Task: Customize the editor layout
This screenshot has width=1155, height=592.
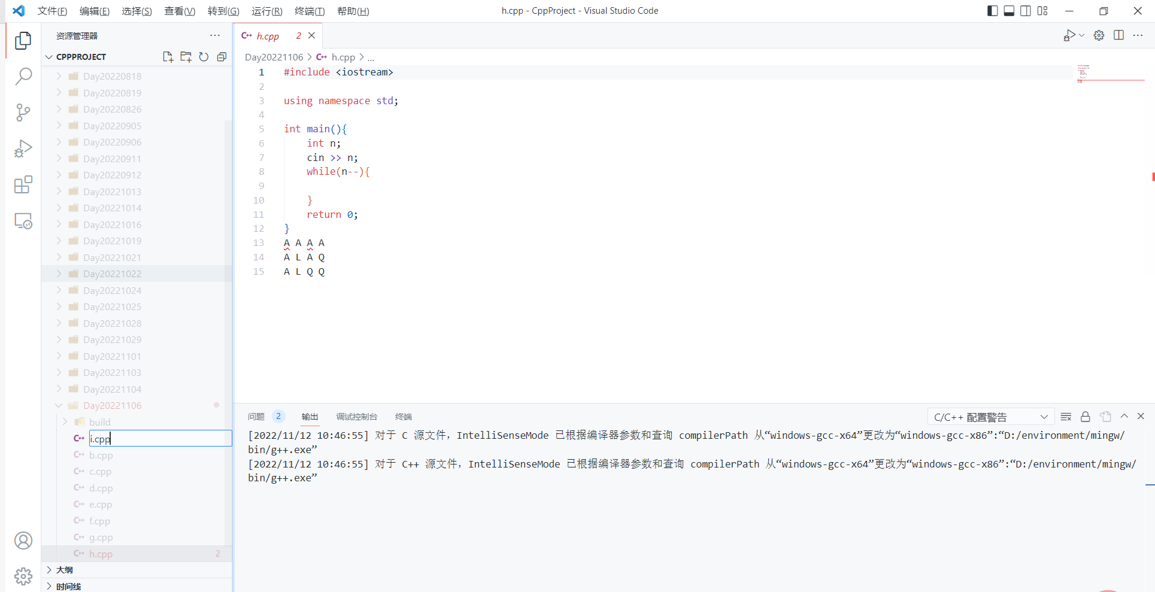Action: tap(1042, 11)
